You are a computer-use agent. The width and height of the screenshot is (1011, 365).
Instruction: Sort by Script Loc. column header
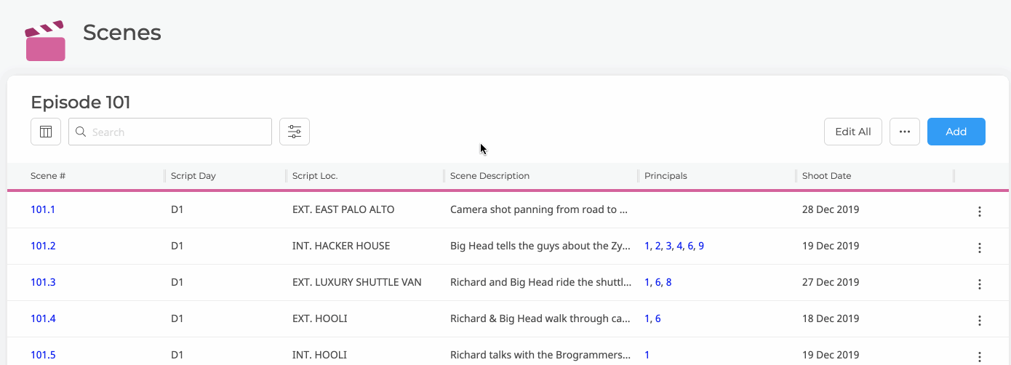315,176
